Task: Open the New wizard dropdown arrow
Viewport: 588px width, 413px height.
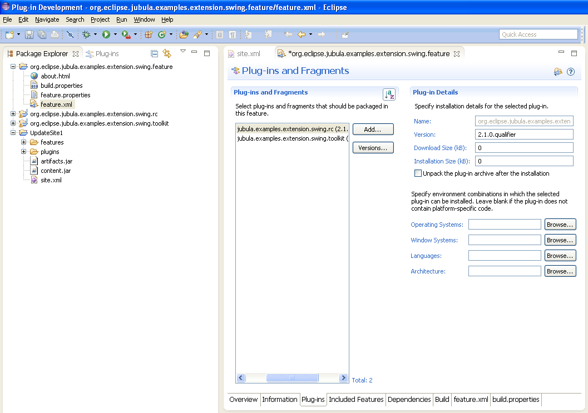Action: tap(18, 34)
